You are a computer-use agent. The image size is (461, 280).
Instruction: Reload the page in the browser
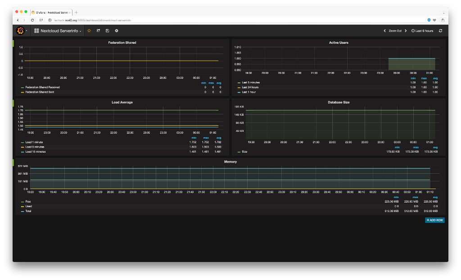(32, 20)
